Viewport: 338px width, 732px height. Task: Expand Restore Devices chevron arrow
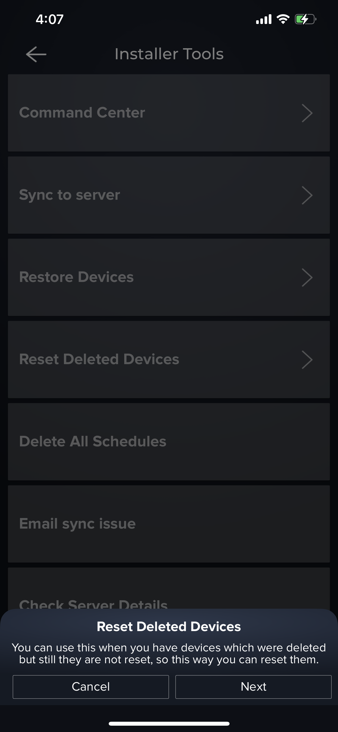(x=307, y=277)
